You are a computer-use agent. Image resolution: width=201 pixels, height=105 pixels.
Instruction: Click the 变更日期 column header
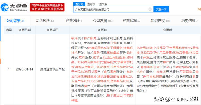click(25, 30)
